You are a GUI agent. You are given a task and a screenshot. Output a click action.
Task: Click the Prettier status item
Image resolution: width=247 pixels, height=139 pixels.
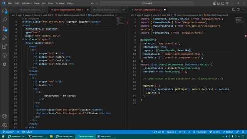228,132
